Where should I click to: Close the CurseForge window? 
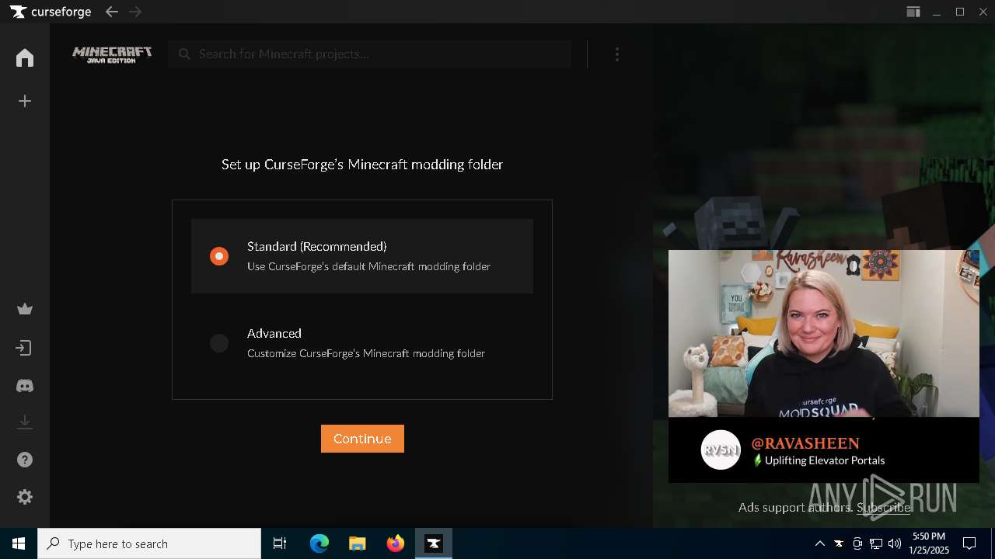(983, 12)
